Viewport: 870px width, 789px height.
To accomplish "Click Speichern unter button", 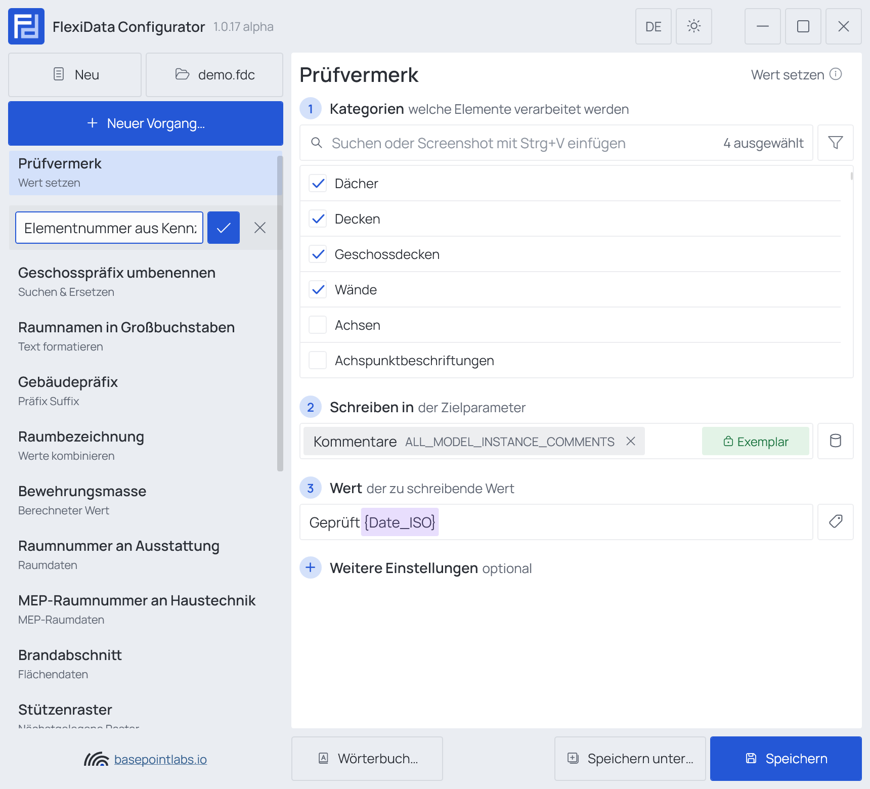I will coord(630,759).
